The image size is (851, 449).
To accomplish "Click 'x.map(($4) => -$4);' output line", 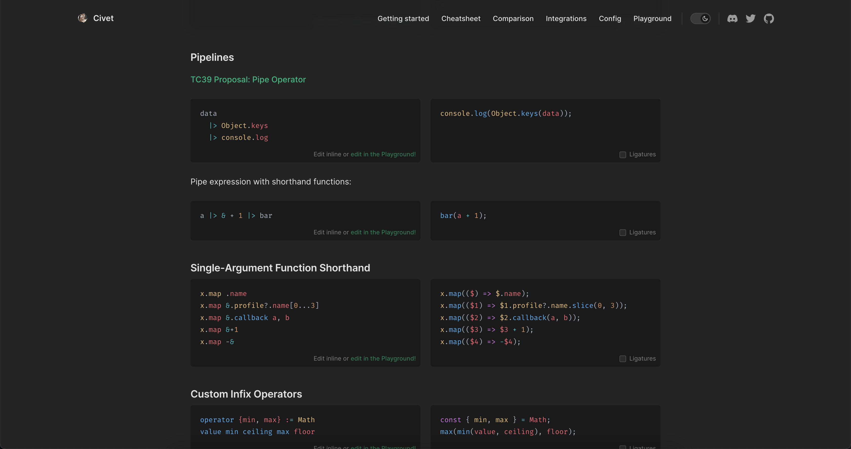I will tap(480, 342).
